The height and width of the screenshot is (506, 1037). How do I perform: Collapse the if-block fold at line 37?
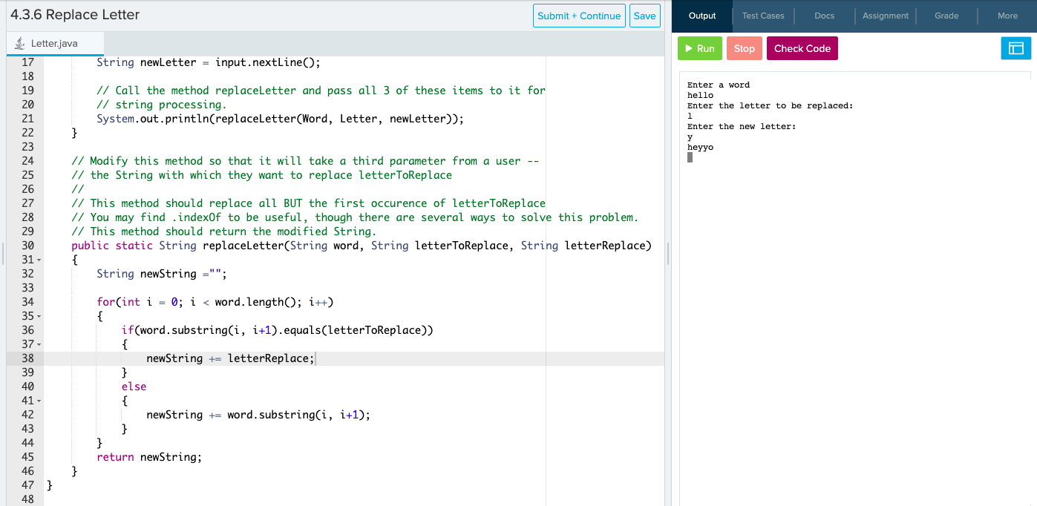39,344
